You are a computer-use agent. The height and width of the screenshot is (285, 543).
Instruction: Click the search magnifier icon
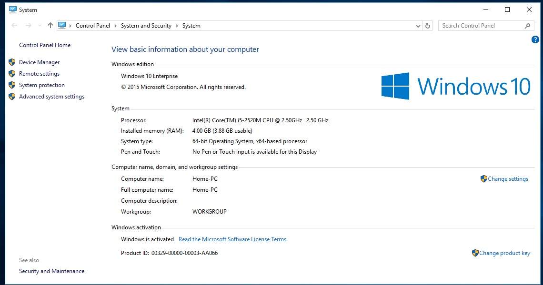pyautogui.click(x=527, y=26)
